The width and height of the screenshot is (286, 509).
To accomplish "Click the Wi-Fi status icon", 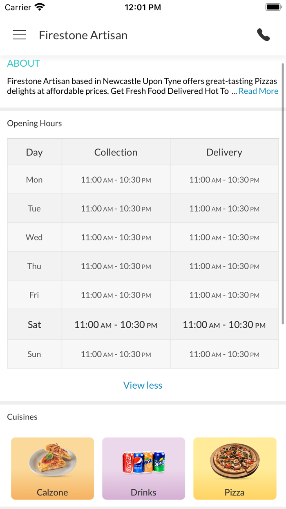I will (40, 7).
